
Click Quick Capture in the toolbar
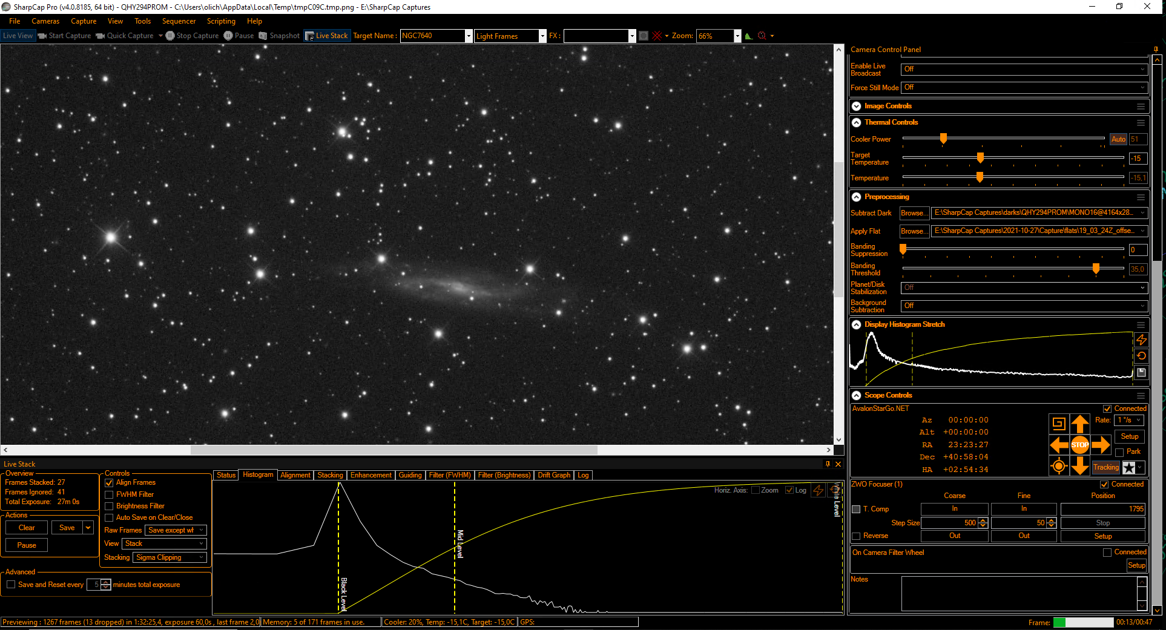(x=125, y=36)
